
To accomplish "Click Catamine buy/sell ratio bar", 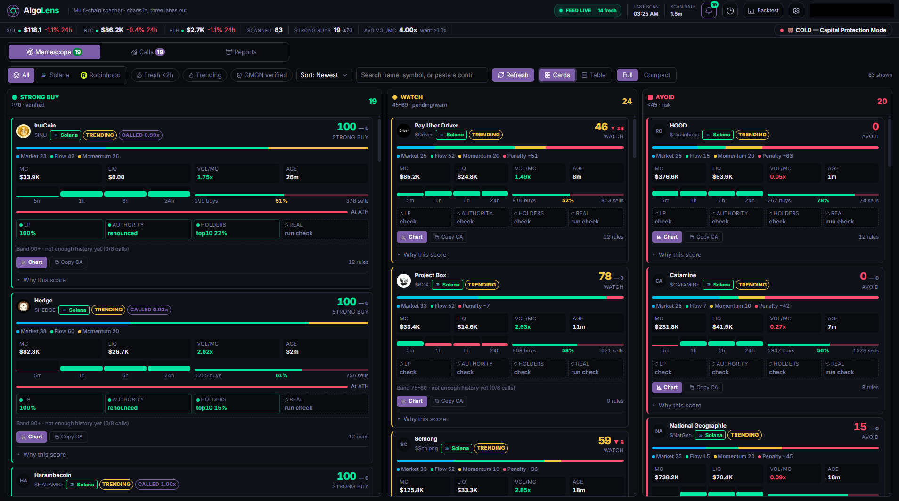I will [823, 344].
